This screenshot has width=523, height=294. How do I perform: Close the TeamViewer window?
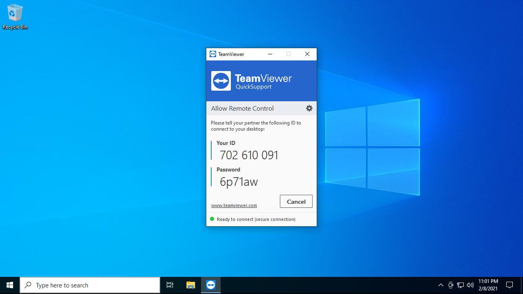pos(307,54)
